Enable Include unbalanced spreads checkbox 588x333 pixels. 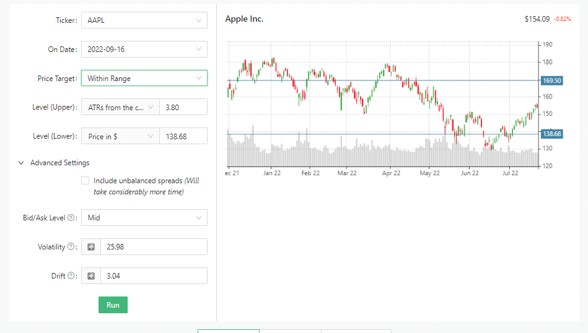coord(85,181)
